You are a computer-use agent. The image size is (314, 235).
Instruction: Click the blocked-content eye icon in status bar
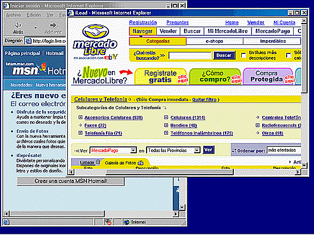(x=108, y=222)
